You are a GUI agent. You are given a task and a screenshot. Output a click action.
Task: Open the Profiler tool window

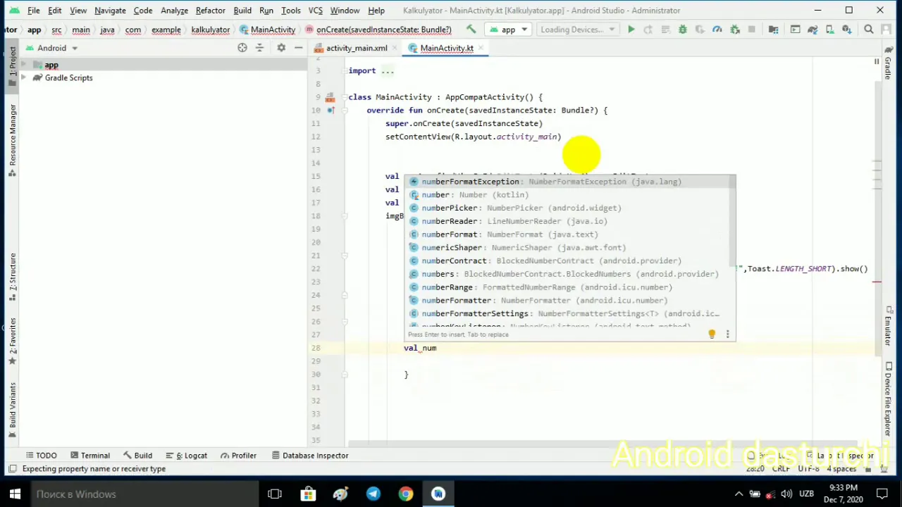[x=238, y=456]
